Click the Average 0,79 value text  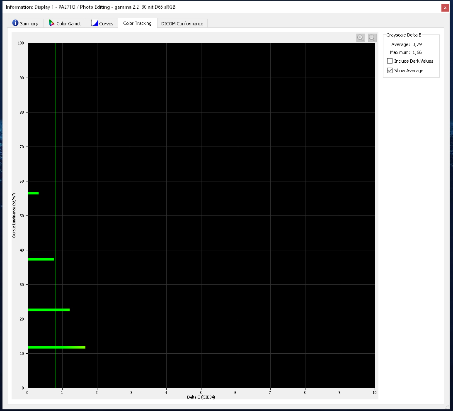pyautogui.click(x=417, y=44)
